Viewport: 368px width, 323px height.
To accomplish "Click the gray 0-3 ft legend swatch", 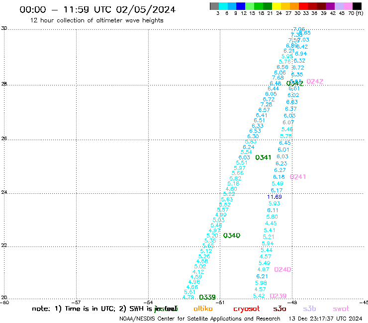I will (x=214, y=6).
